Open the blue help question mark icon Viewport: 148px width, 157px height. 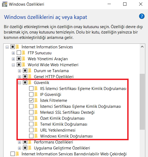click(x=142, y=16)
